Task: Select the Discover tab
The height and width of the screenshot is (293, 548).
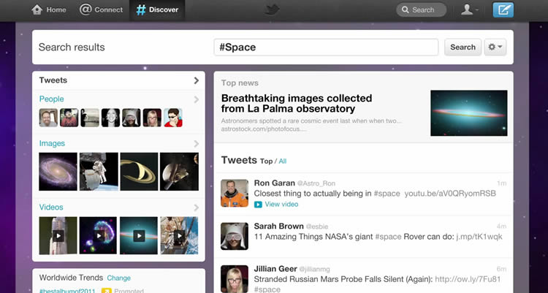Action: [157, 9]
